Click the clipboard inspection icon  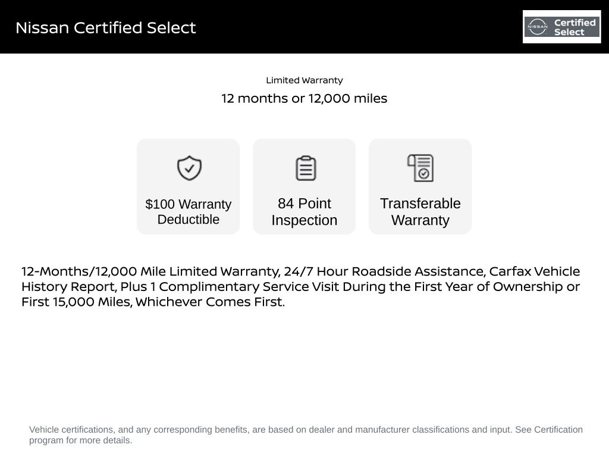point(305,168)
